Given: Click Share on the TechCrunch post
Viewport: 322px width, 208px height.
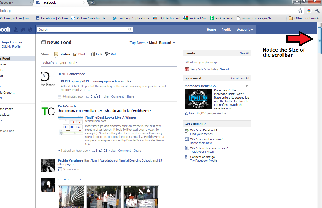Looking at the screenshot, I should [137, 151].
